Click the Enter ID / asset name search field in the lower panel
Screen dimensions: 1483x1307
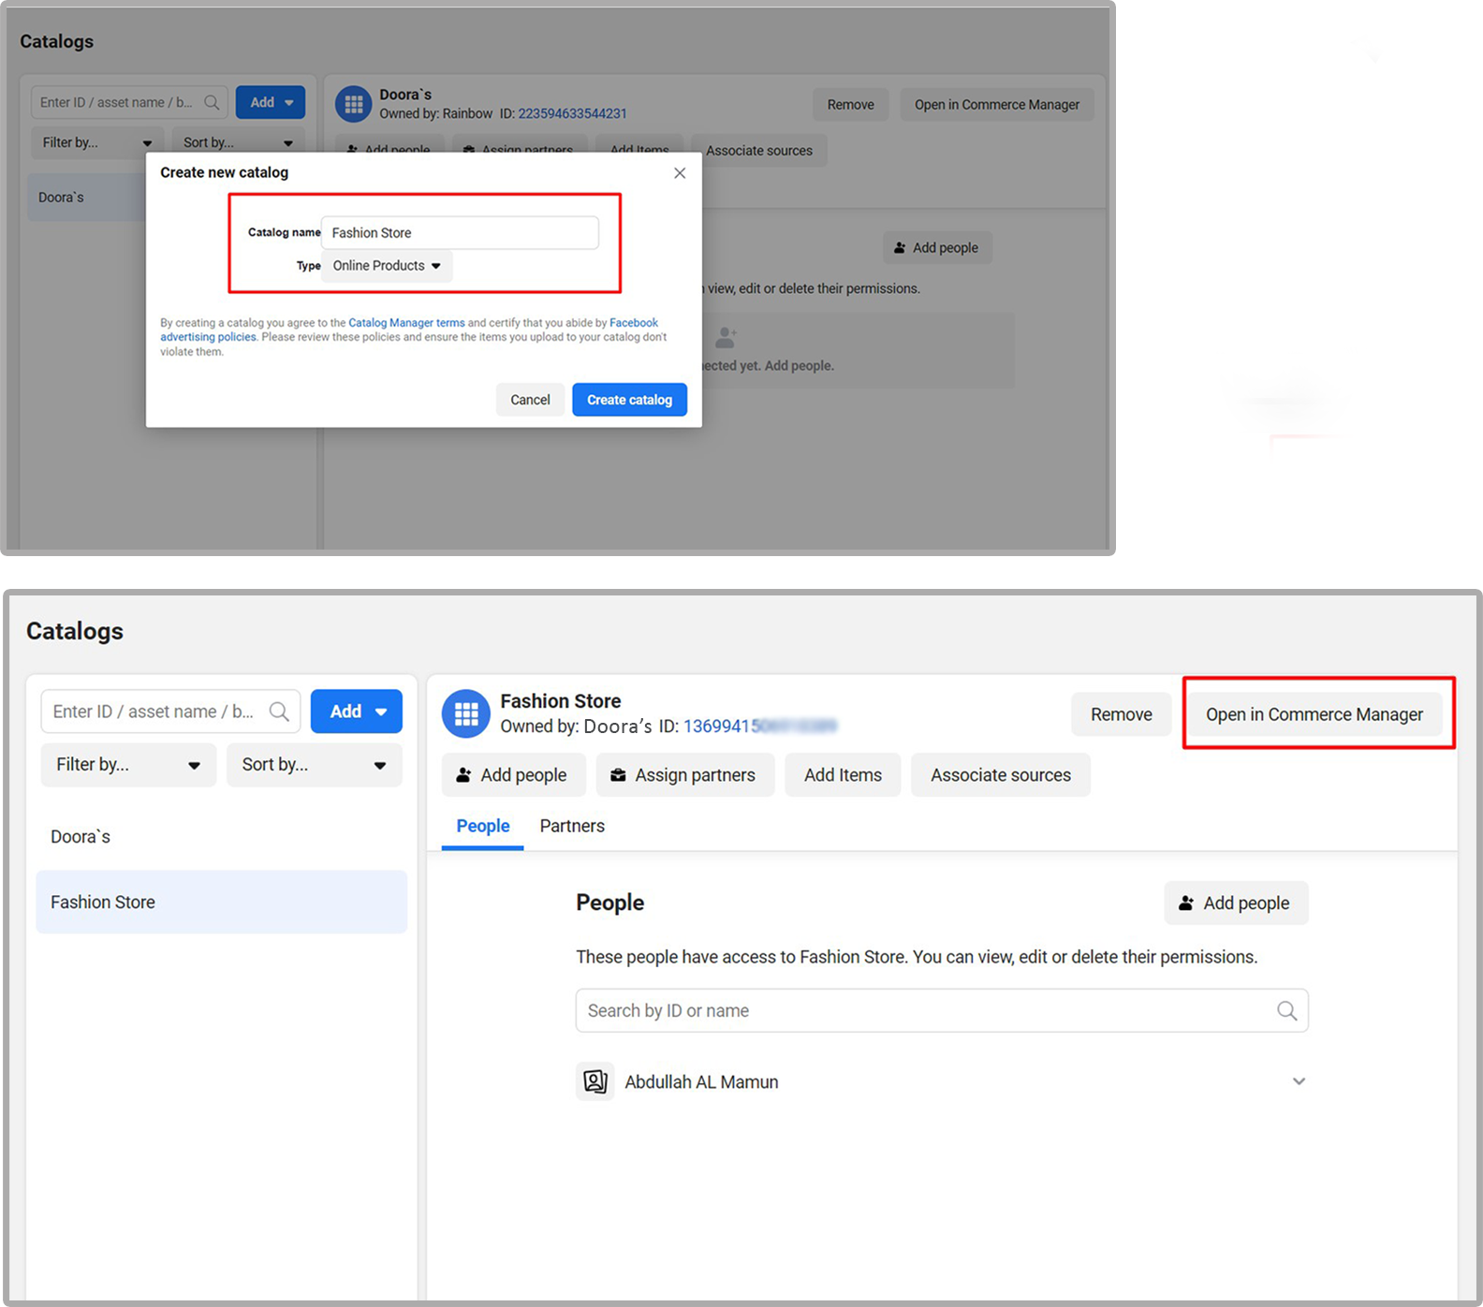(x=170, y=712)
